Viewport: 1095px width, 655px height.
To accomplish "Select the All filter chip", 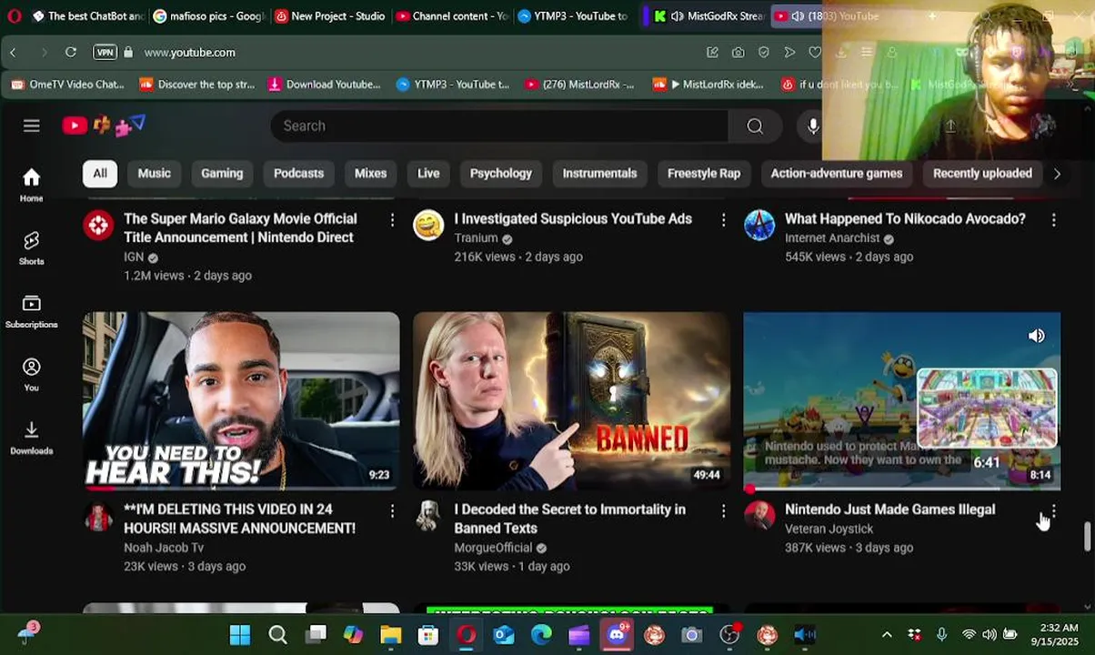I will [x=99, y=173].
